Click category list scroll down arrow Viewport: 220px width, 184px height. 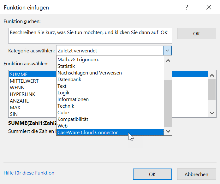tap(168, 131)
